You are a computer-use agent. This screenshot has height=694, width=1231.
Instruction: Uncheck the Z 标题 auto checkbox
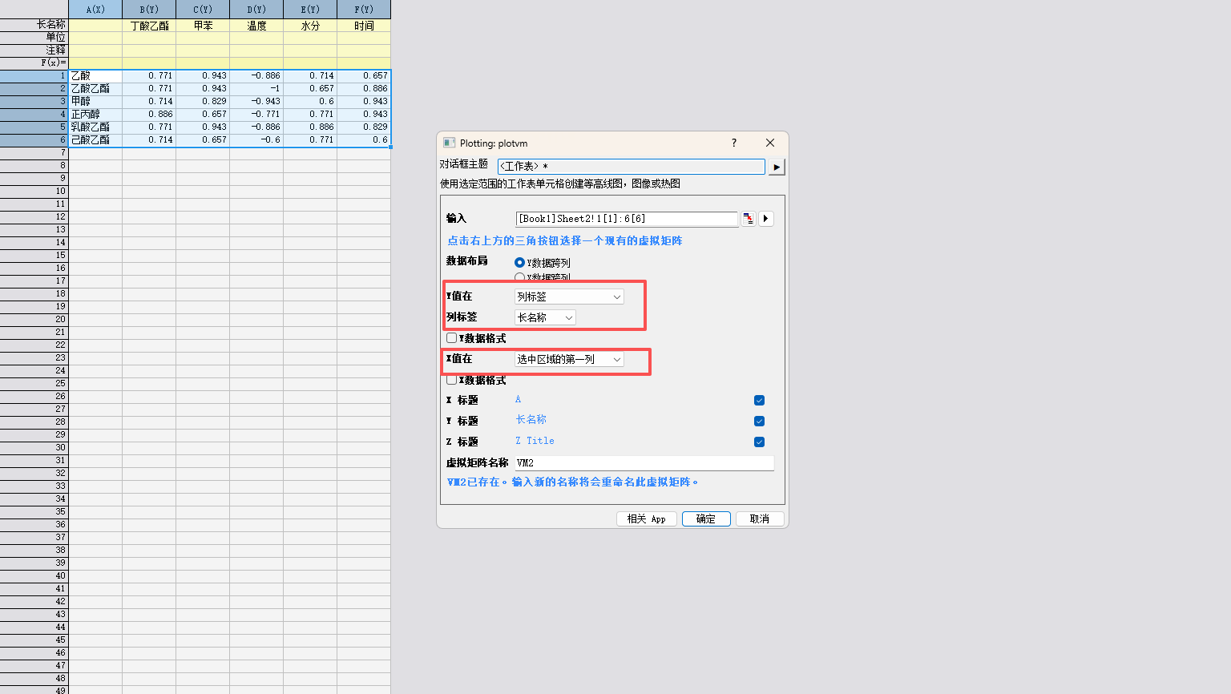coord(759,442)
